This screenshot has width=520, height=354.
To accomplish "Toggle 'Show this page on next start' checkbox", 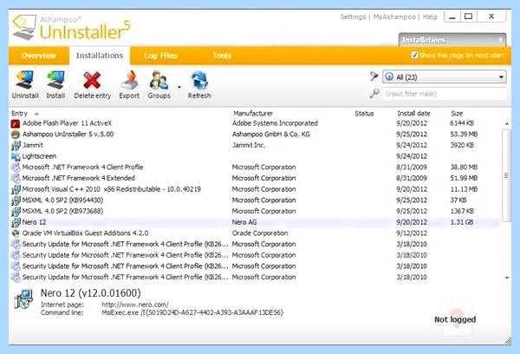I will tap(414, 56).
